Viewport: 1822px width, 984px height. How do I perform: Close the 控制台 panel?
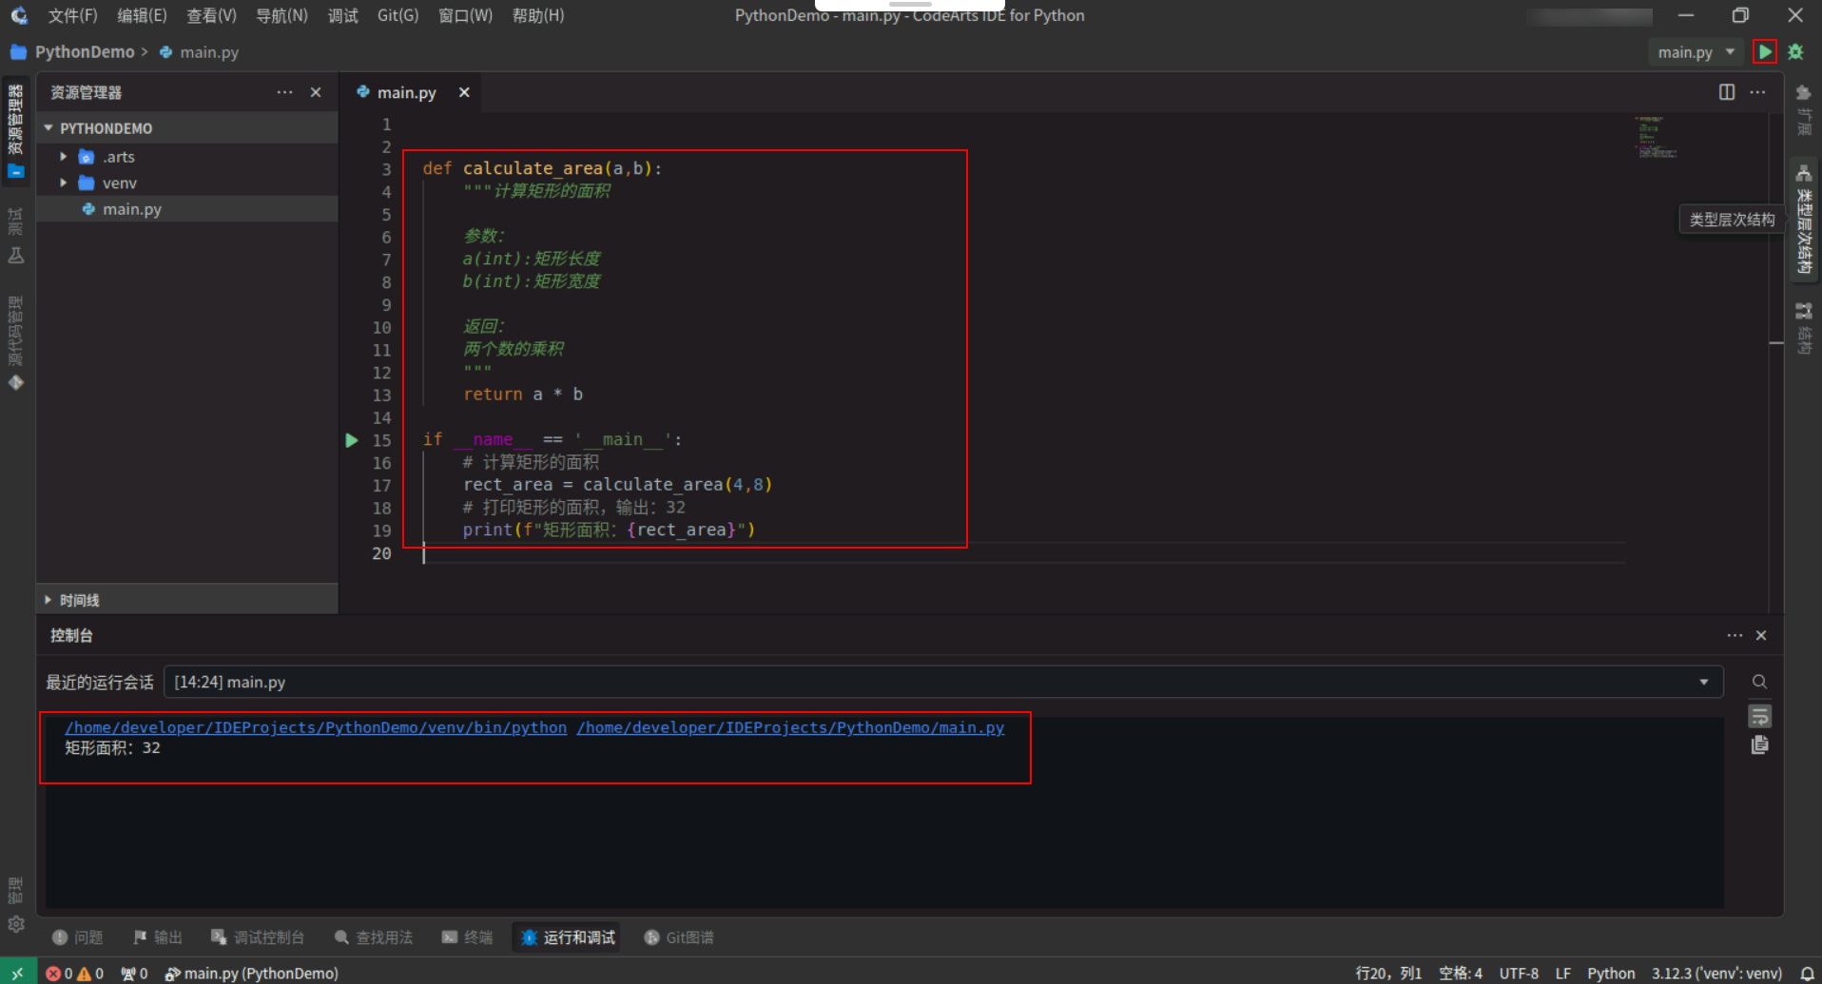[1761, 635]
